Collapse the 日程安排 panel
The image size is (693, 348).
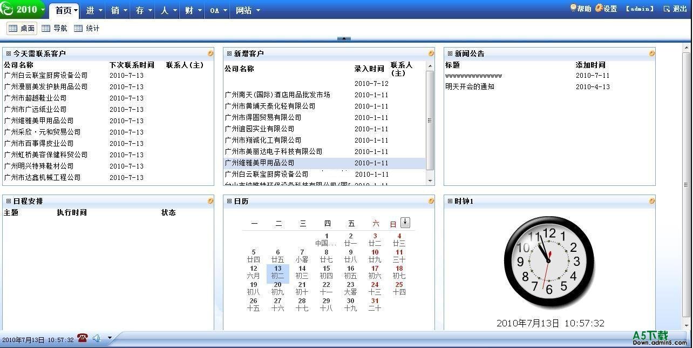9,201
